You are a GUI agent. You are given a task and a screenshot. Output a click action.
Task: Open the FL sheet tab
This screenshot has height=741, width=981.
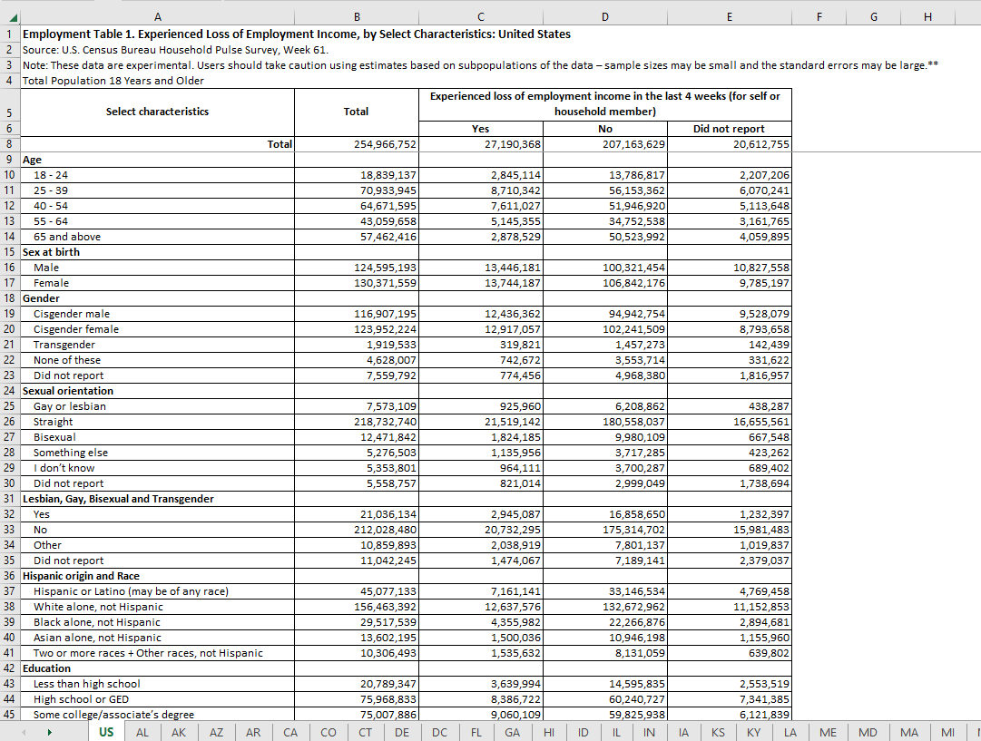pyautogui.click(x=476, y=732)
